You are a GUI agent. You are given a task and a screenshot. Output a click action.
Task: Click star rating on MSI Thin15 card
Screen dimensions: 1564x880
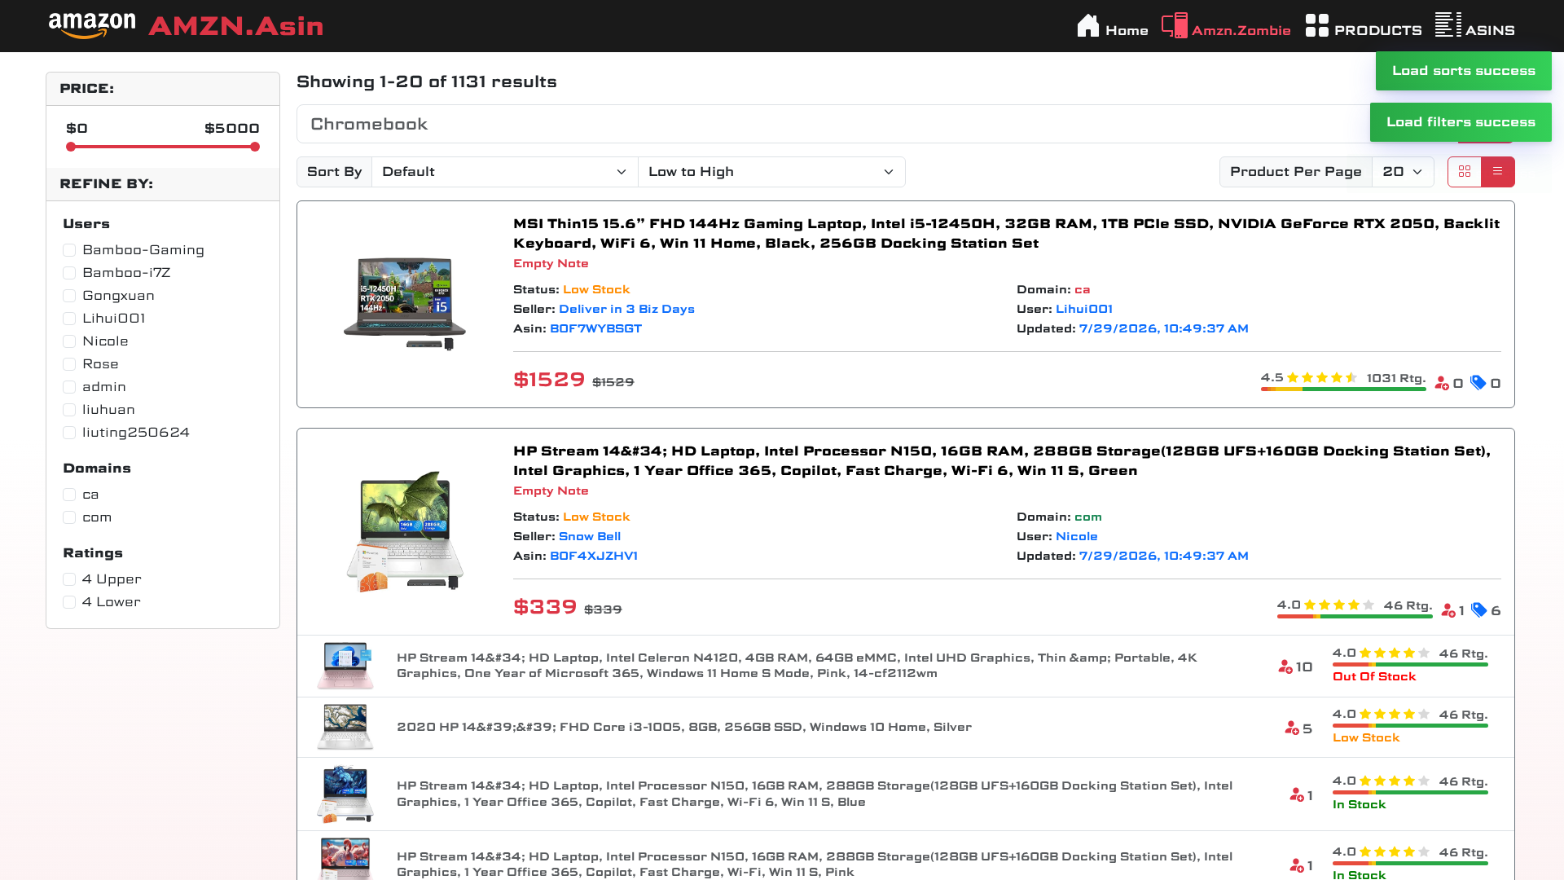pos(1322,377)
